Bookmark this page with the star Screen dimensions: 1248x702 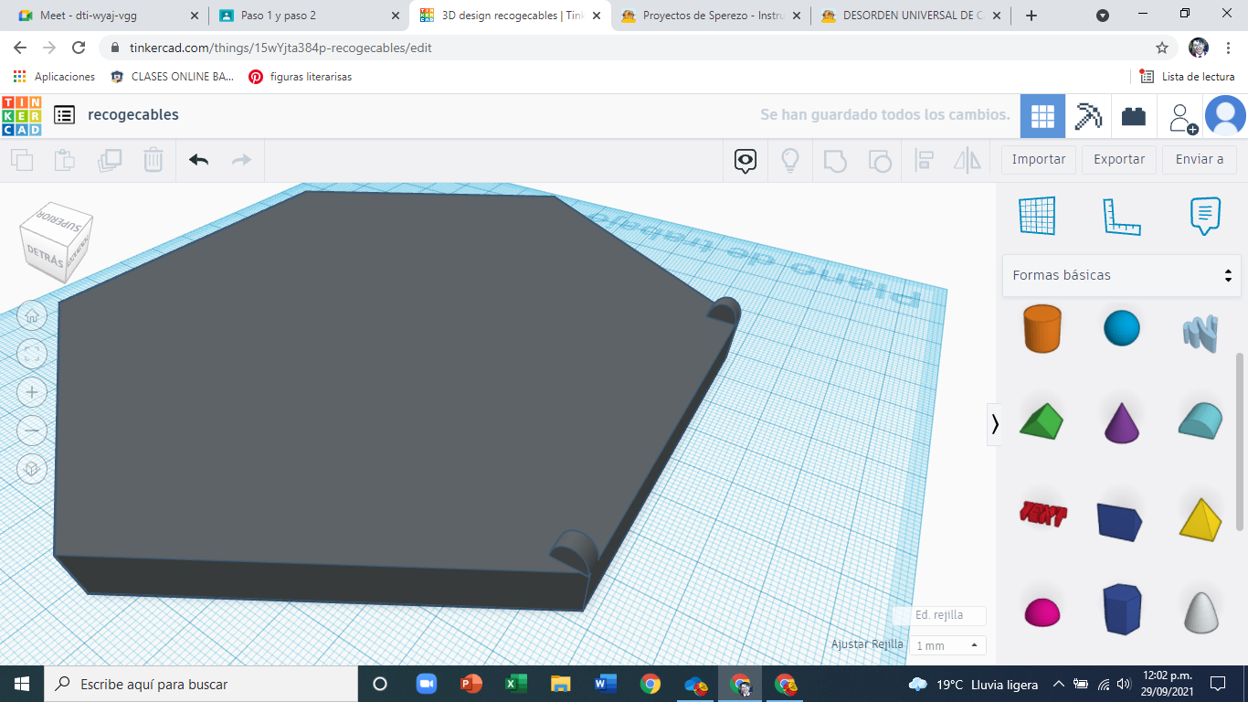1162,48
